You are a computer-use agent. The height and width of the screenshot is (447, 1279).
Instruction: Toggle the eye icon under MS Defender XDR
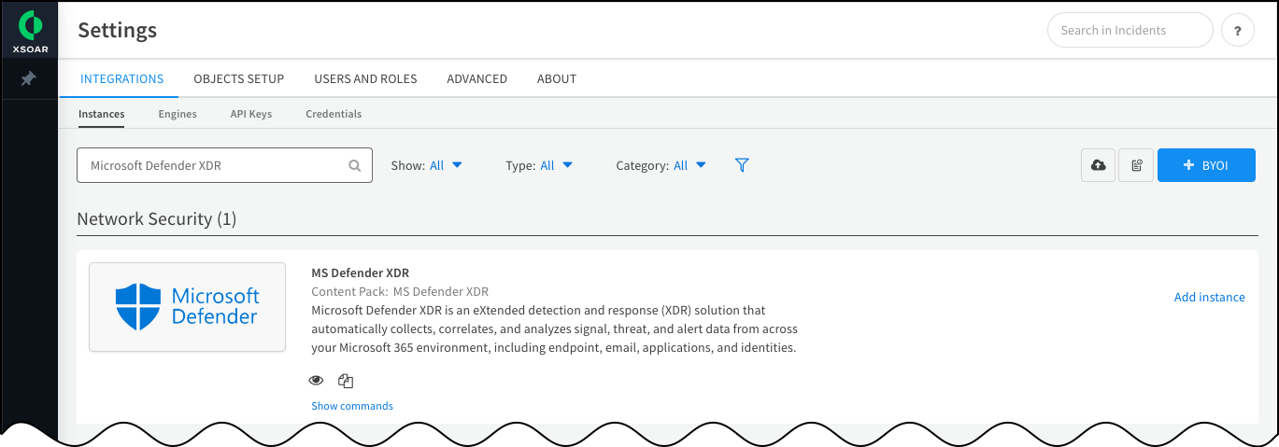[316, 381]
